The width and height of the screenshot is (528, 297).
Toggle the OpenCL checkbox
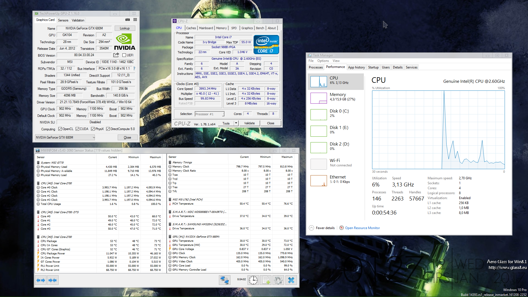[x=60, y=129]
